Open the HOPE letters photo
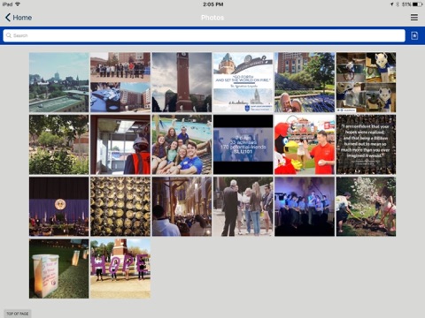Image resolution: width=425 pixels, height=318 pixels. pos(120,269)
